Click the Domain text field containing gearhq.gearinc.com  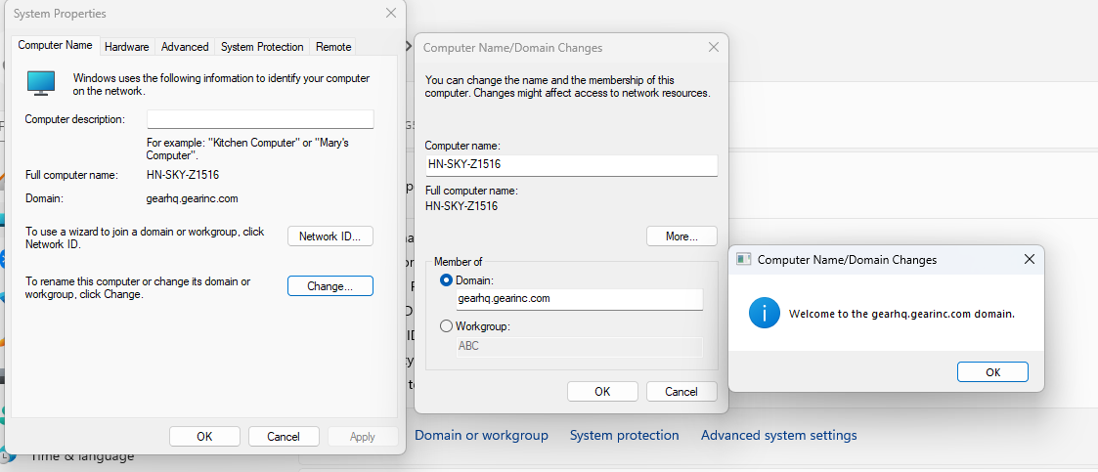pyautogui.click(x=579, y=299)
